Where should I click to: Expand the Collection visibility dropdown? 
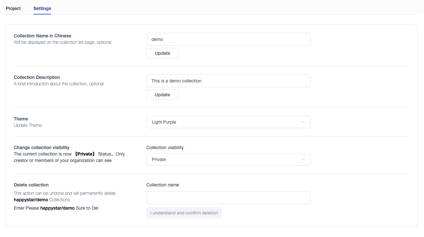click(228, 159)
